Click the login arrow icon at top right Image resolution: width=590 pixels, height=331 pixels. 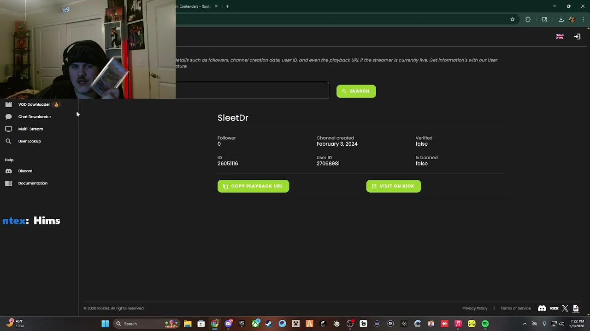[577, 37]
